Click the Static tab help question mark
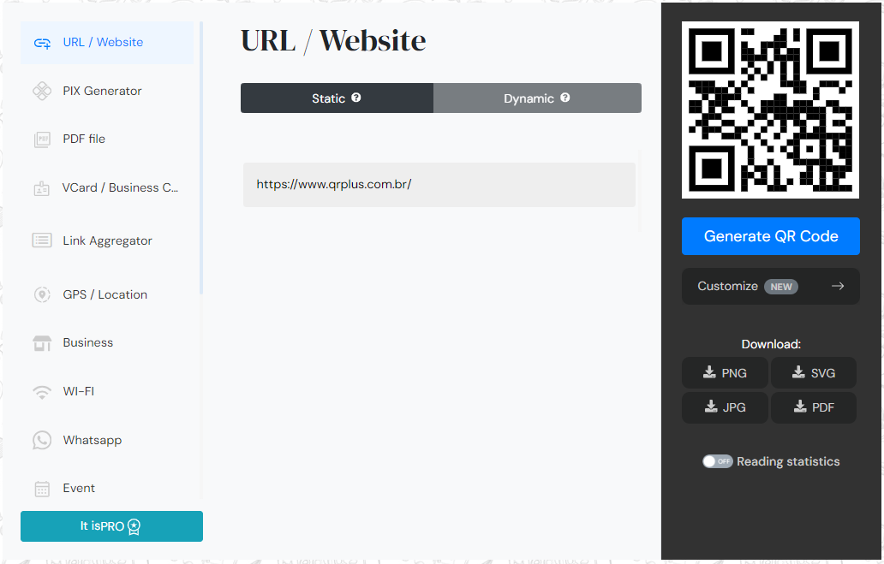Image resolution: width=884 pixels, height=564 pixels. tap(357, 98)
